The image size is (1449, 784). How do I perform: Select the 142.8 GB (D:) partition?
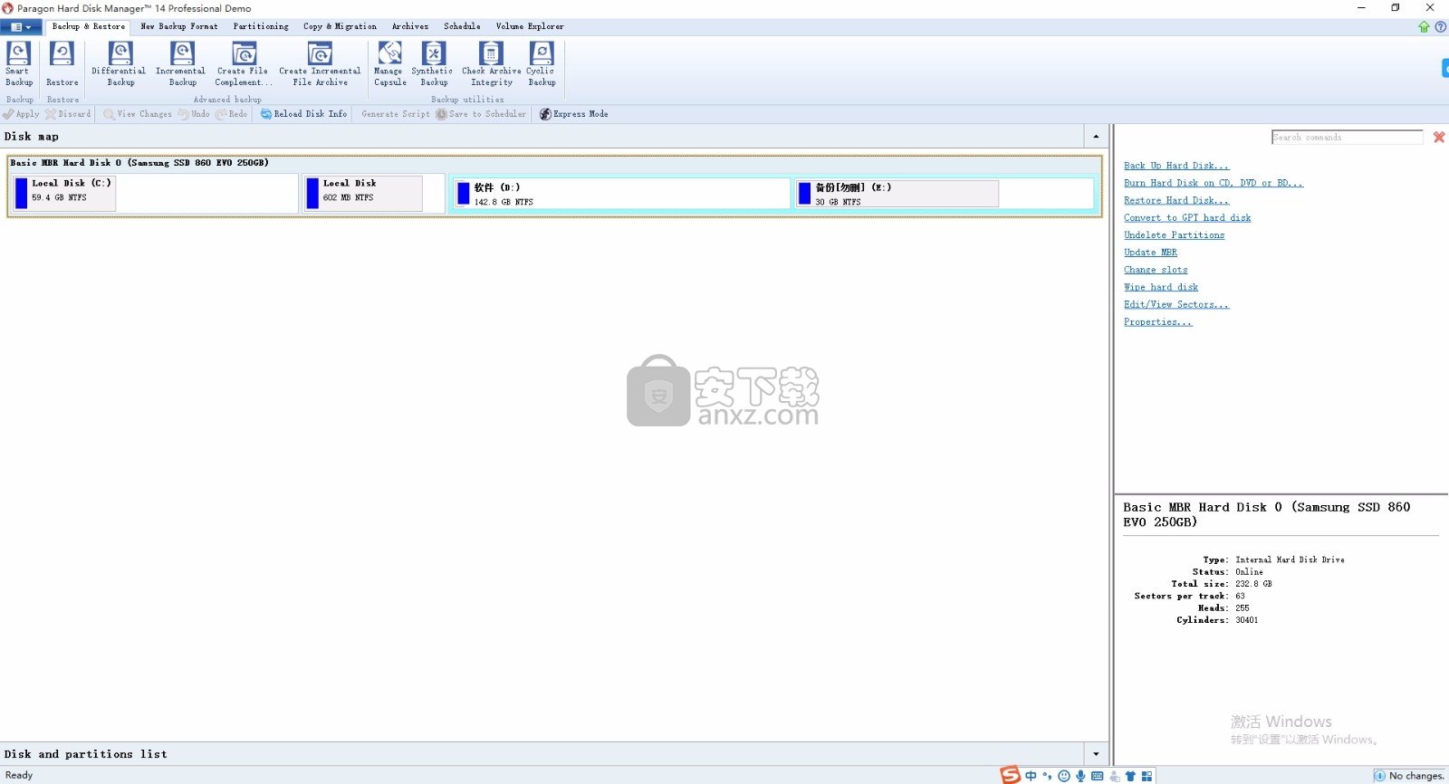point(622,194)
